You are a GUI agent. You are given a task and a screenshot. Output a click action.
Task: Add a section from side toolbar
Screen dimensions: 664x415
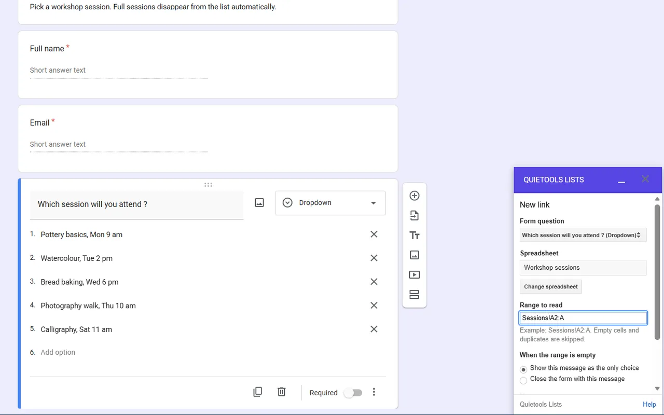click(x=414, y=295)
